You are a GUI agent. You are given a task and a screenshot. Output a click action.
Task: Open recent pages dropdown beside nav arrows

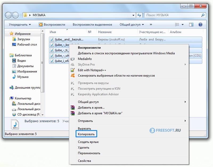[x=21, y=15]
